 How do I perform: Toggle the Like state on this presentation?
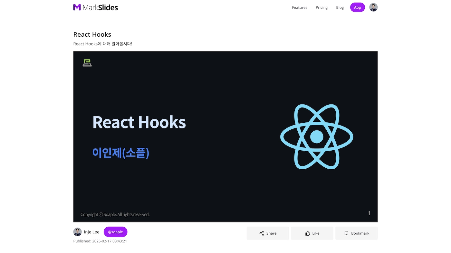tap(312, 233)
